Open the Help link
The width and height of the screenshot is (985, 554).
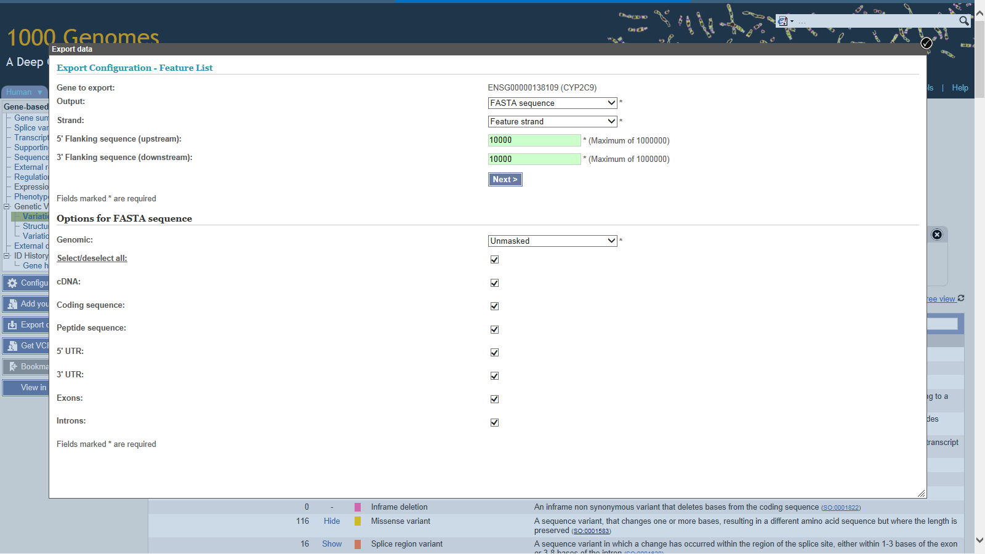(x=960, y=88)
